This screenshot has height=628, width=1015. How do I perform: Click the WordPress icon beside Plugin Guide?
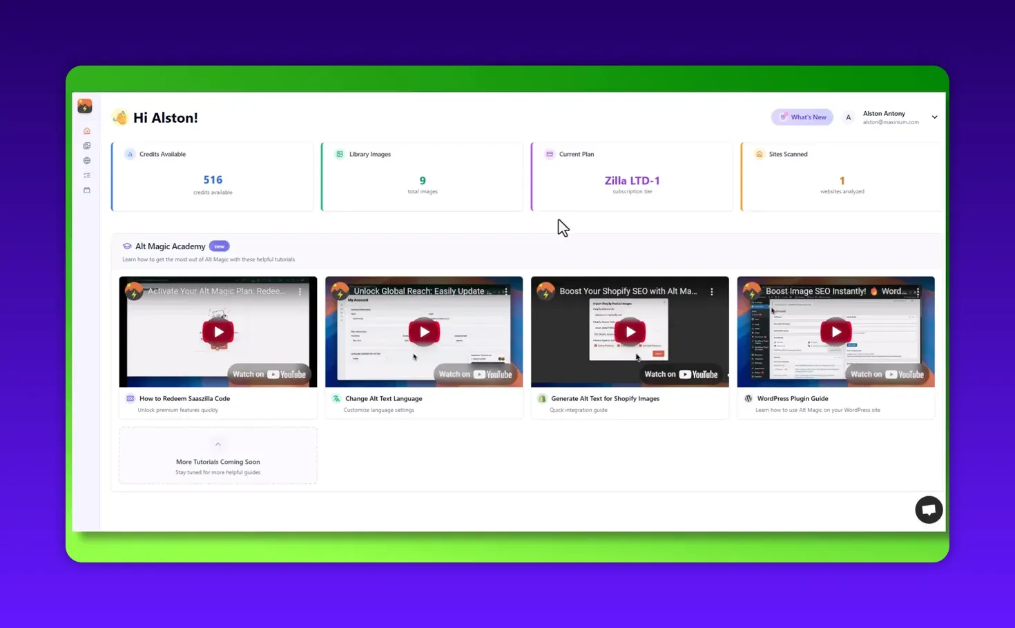[748, 398]
